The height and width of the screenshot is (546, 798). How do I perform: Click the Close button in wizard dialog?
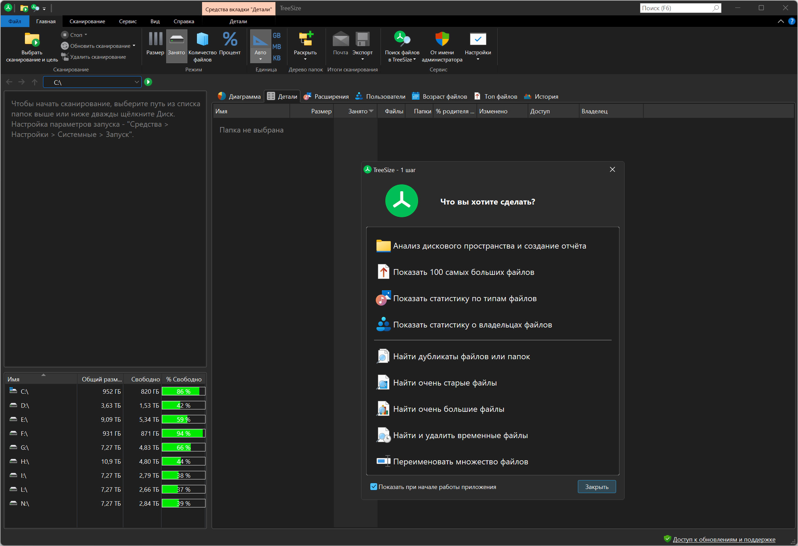click(x=596, y=487)
